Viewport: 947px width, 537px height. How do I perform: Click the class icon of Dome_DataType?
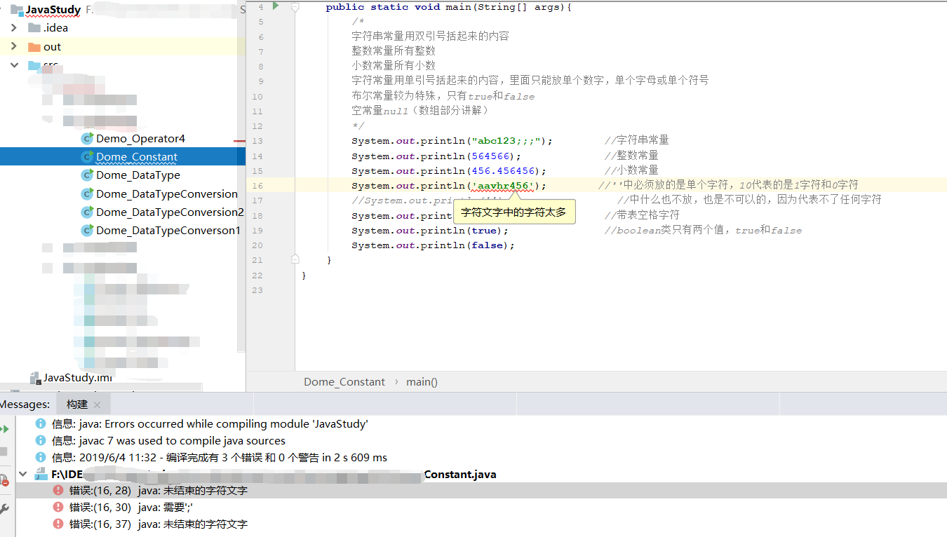pos(87,175)
